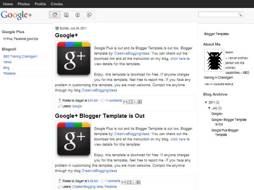Click the July archive link
This screenshot has width=254, height=190.
point(214,108)
